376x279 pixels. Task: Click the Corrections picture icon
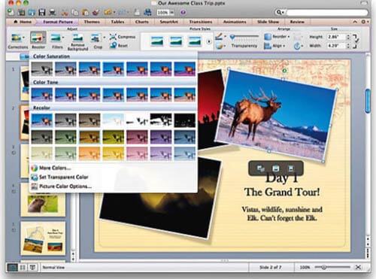tap(16, 38)
